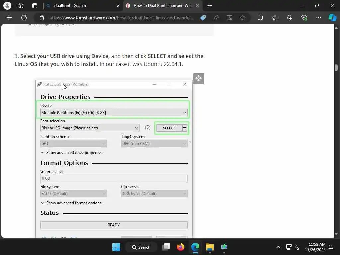The image size is (340, 255).
Task: Close the How To Dual Boot tab
Action: click(x=197, y=6)
